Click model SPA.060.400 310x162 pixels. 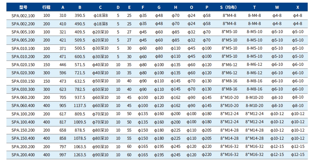pyautogui.click(x=23, y=106)
